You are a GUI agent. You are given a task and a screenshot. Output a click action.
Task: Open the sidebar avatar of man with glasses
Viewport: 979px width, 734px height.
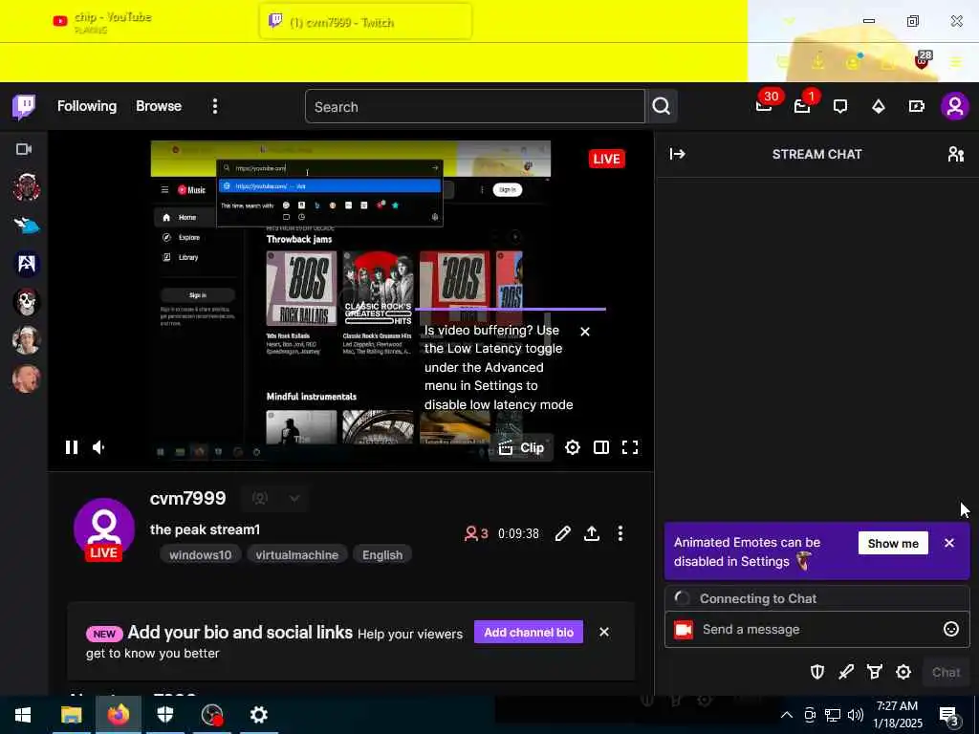[26, 340]
